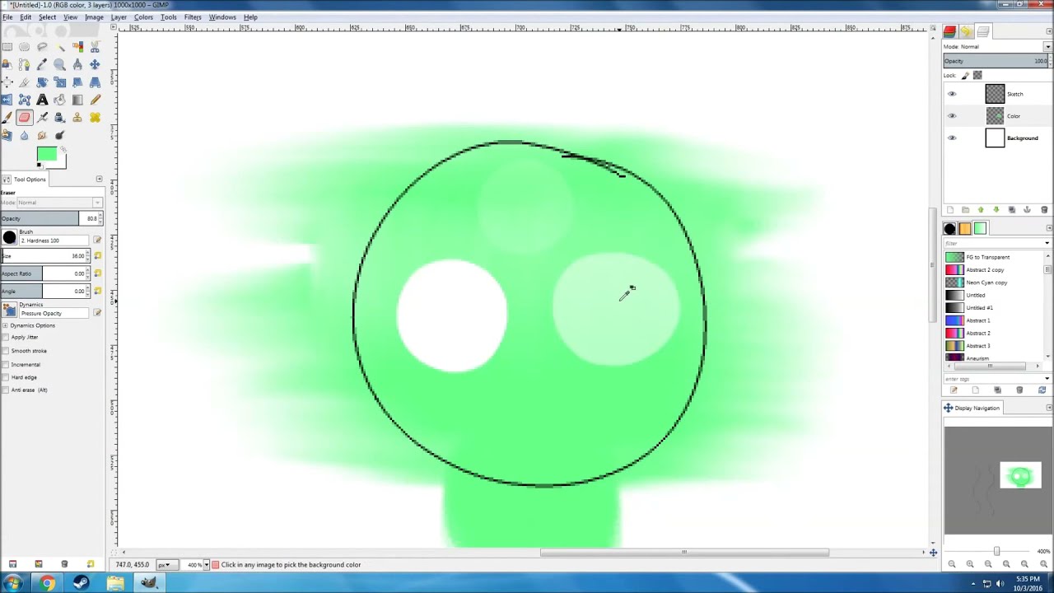
Task: Enable Hard edge checkbox
Action: [x=5, y=377]
